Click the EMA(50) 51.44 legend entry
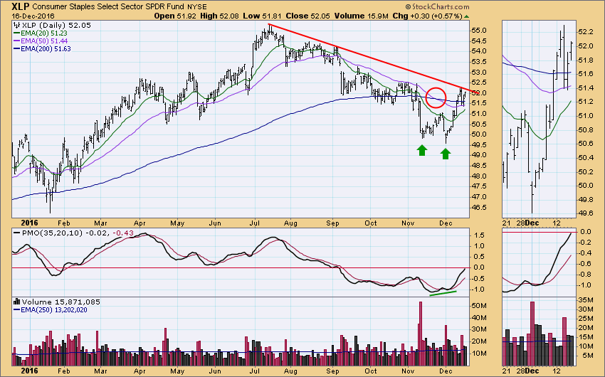Viewport: 605px width, 377px height. click(44, 41)
